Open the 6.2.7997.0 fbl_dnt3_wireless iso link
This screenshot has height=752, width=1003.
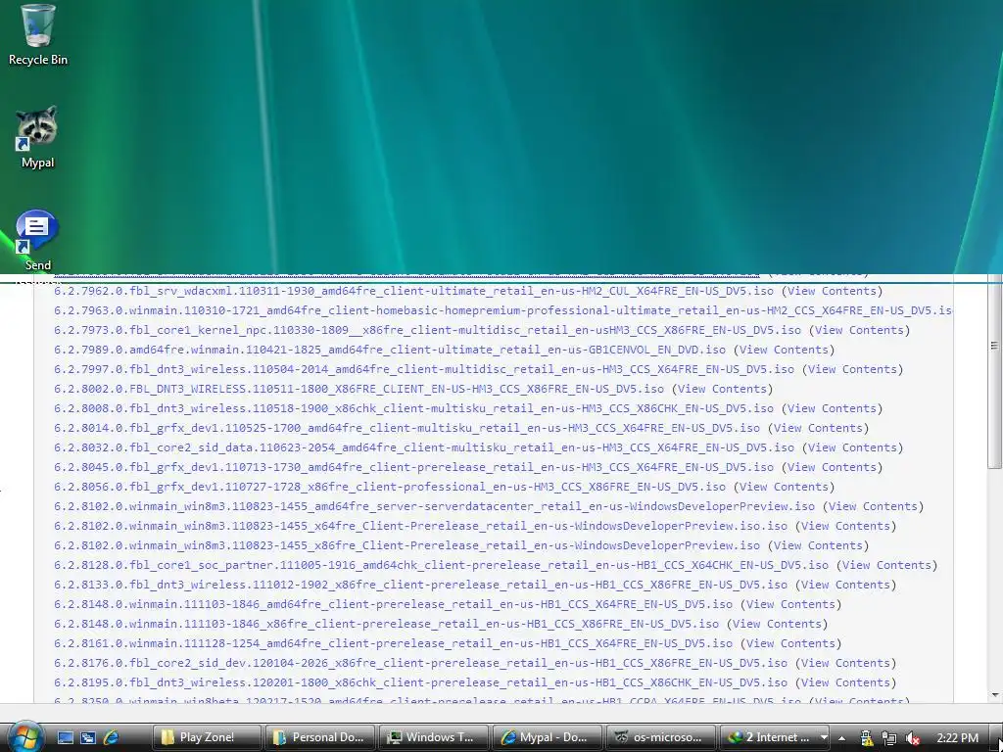[x=424, y=369]
